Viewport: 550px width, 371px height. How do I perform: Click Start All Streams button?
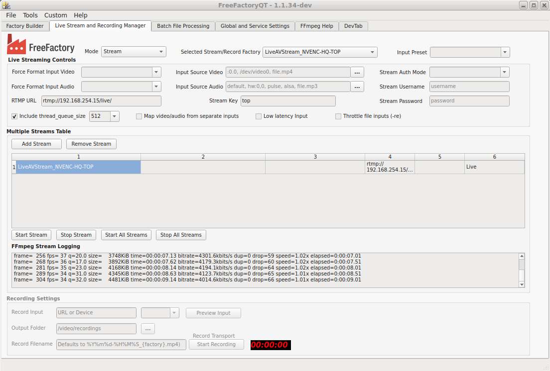click(126, 235)
